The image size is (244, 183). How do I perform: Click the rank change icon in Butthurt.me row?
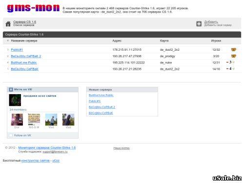coord(230,62)
